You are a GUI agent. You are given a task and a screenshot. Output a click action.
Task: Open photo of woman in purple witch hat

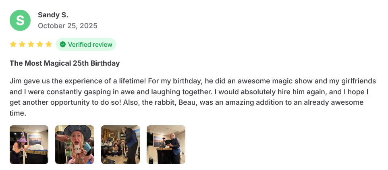pos(29,145)
